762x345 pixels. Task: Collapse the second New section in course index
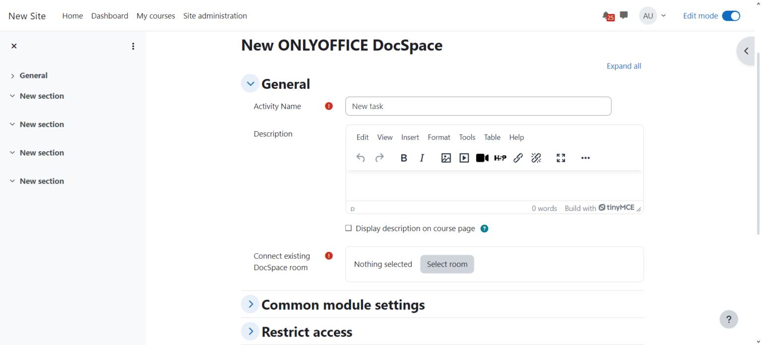click(12, 124)
